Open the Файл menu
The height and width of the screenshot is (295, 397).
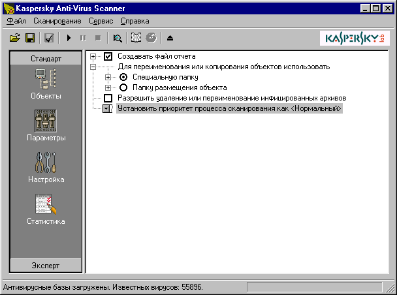pos(16,21)
